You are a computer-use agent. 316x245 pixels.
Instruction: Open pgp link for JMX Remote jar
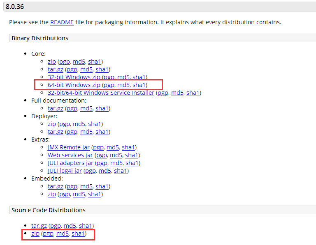coord(98,147)
